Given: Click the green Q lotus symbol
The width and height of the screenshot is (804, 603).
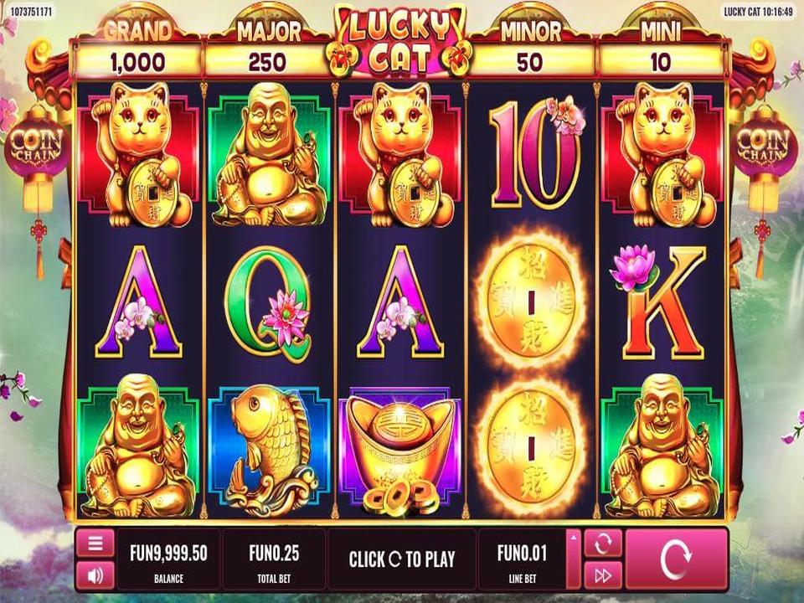Looking at the screenshot, I should [x=269, y=301].
